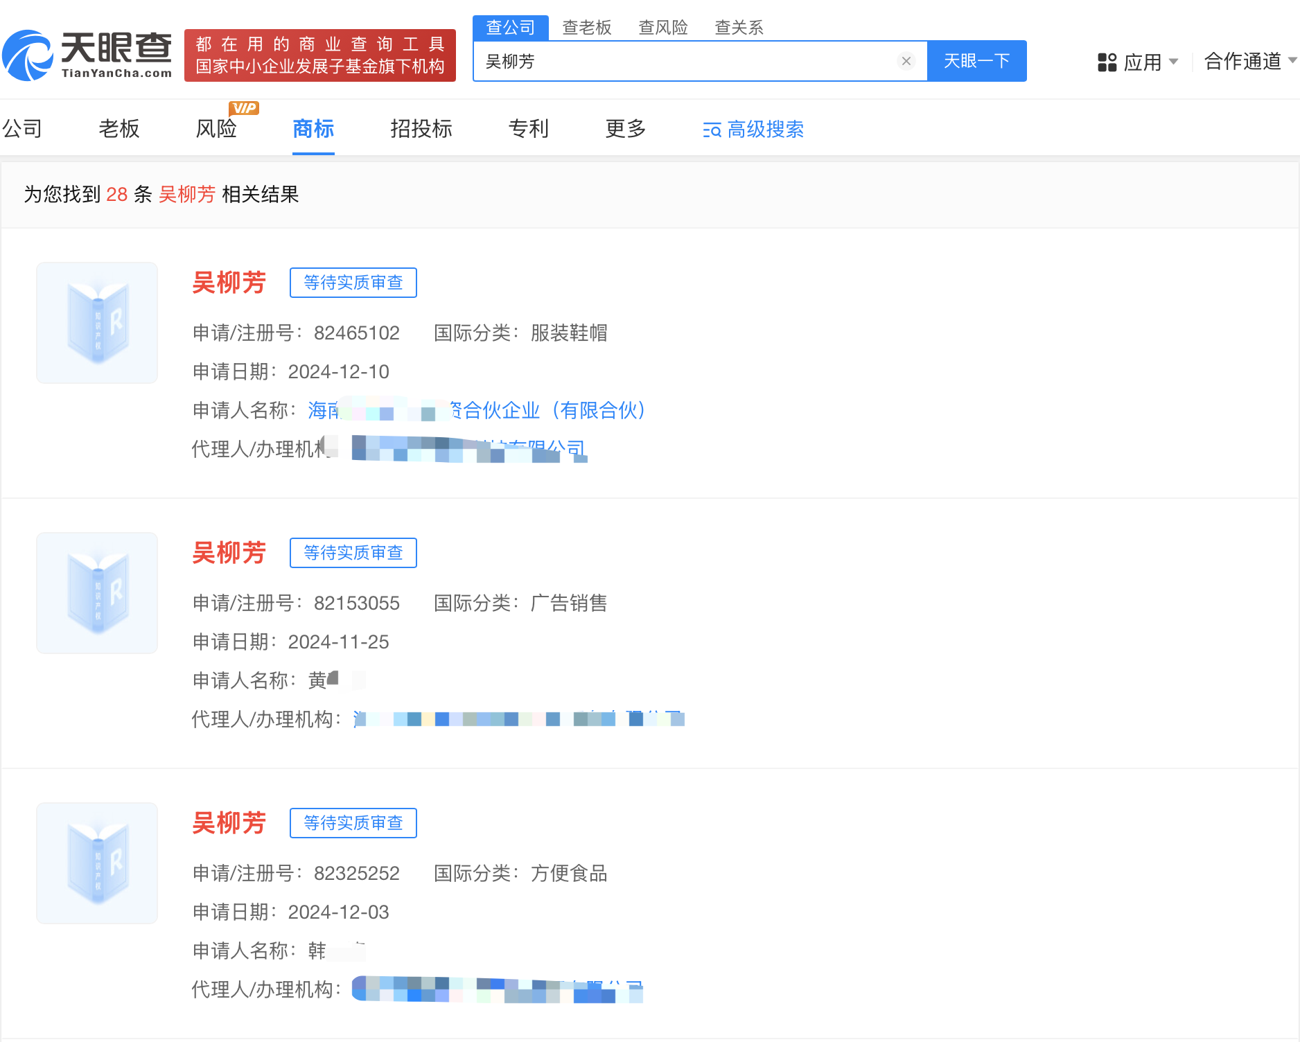Click the VIP badge on 风险 tab

click(x=244, y=107)
